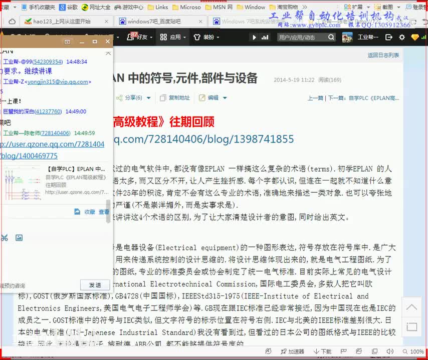Click the 分享(6) share button
The height and width of the screenshot is (360, 428).
pyautogui.click(x=129, y=98)
